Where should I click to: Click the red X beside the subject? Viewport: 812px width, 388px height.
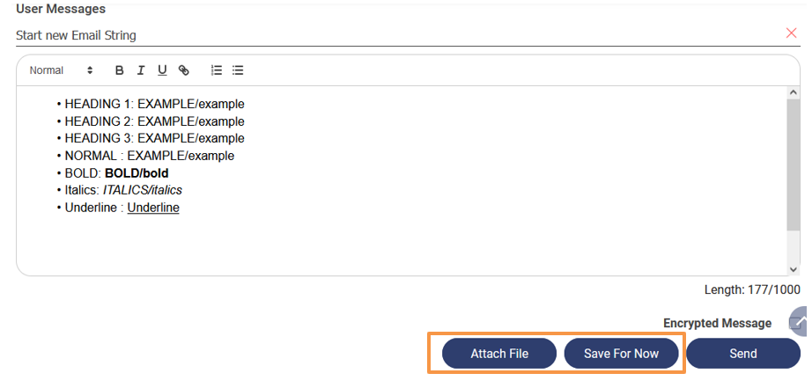(x=791, y=33)
